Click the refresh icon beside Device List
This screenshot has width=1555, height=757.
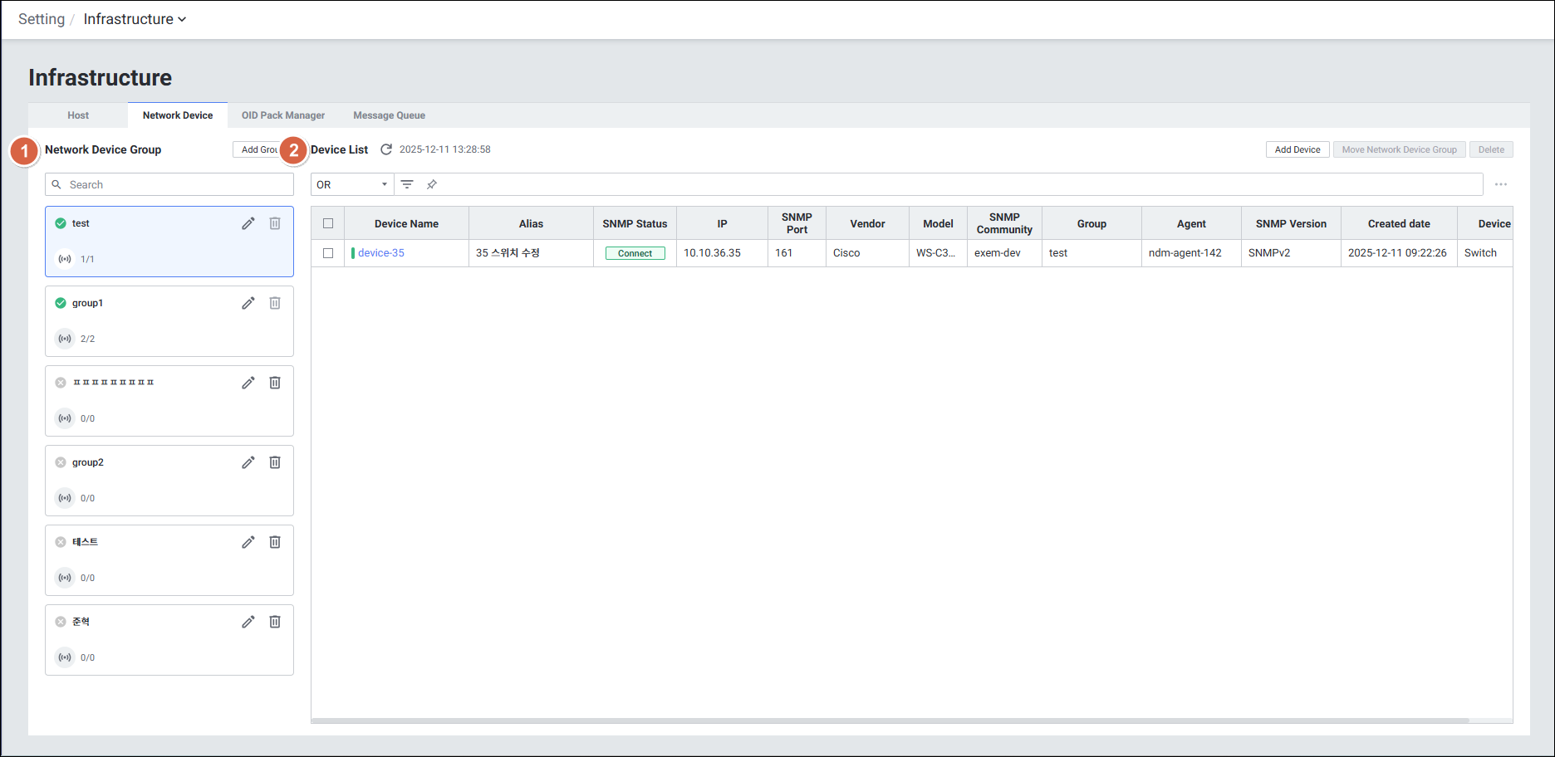(x=386, y=149)
